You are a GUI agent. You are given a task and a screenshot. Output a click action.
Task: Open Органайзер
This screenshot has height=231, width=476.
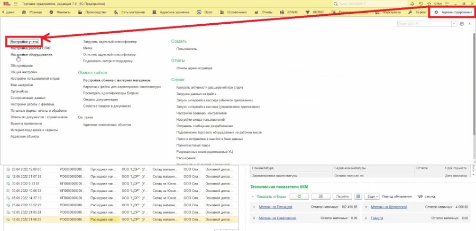point(19,91)
